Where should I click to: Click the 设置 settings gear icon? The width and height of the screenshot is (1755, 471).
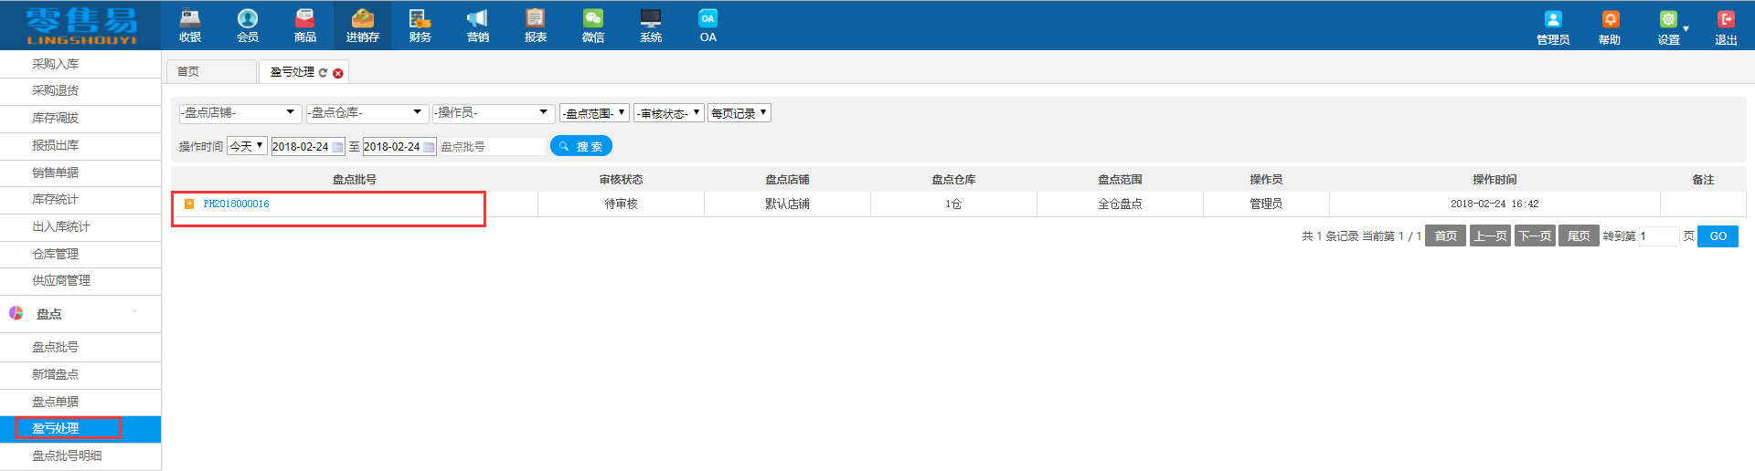pos(1668,19)
